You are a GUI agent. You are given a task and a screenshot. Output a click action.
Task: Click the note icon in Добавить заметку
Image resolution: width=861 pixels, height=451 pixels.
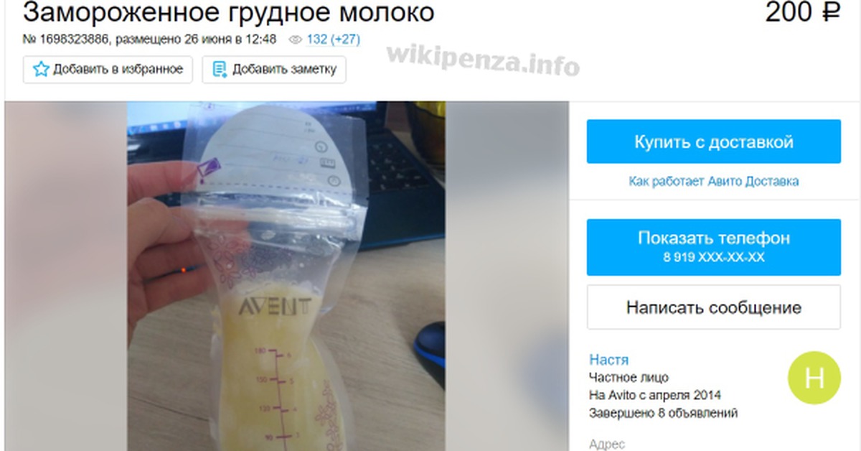(220, 70)
